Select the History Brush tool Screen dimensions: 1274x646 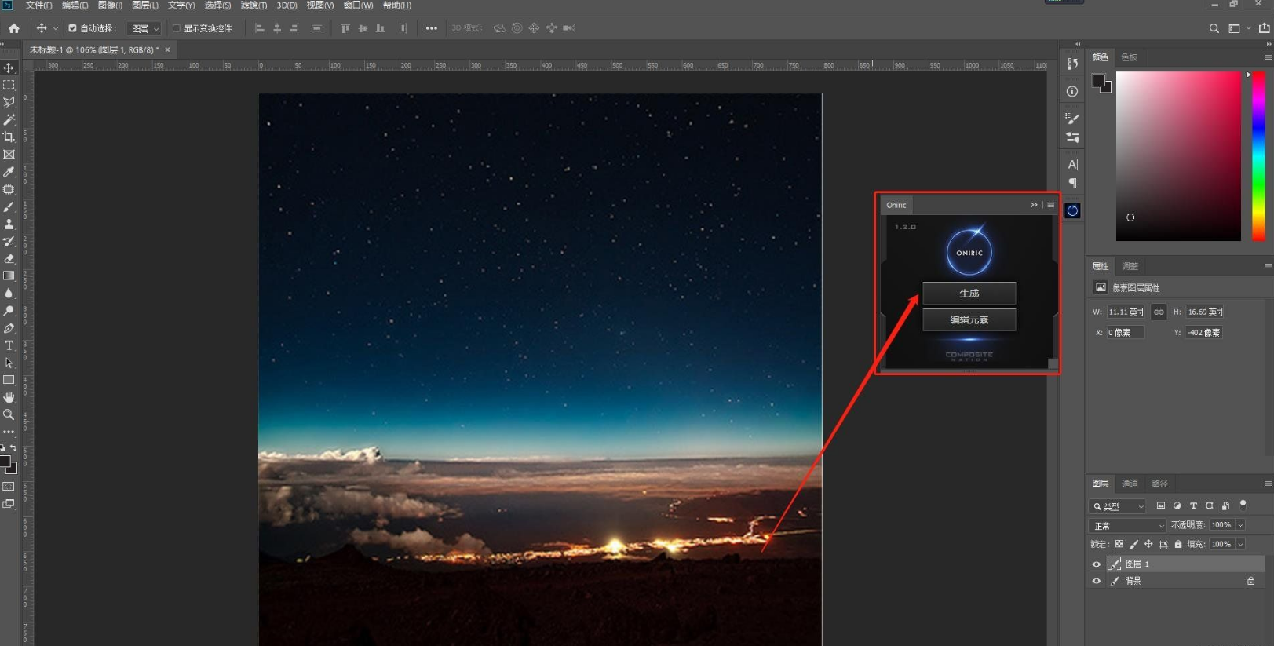pos(9,241)
